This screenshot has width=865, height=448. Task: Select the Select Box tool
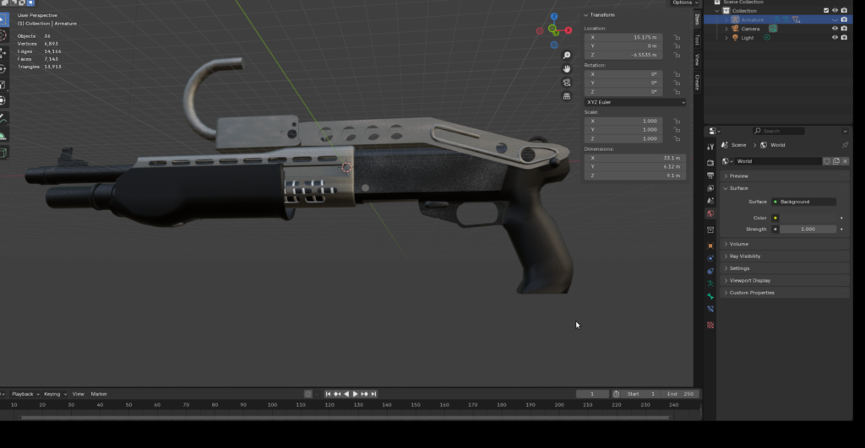[3, 20]
